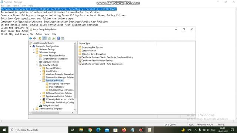237x133 pixels.
Task: Open Microsoft Store from taskbar
Action: 116,130
